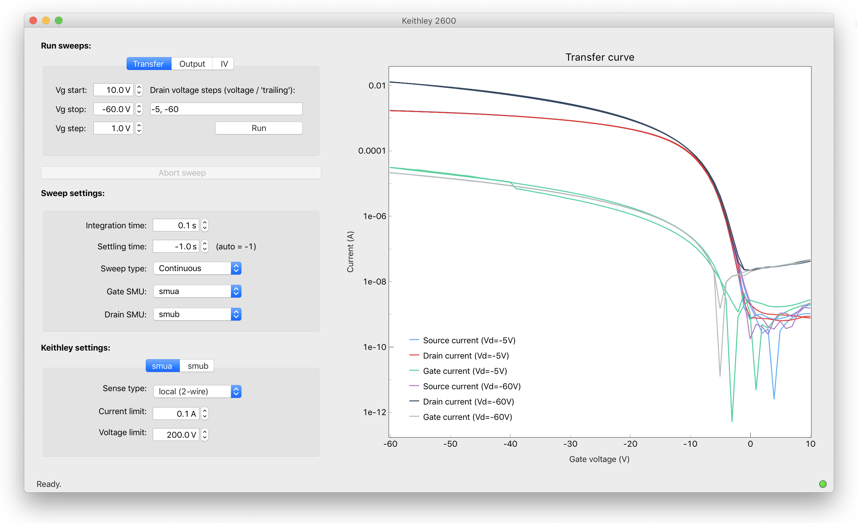Screen dimensions: 857x523
Task: Click the Abort sweep button
Action: pos(181,173)
